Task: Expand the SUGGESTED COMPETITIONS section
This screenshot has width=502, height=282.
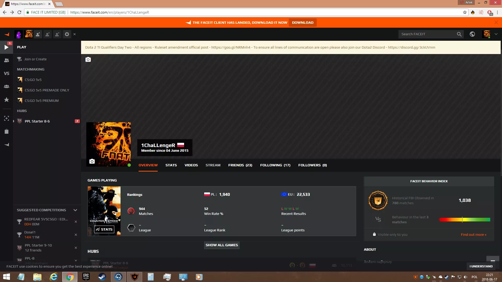Action: 75,210
